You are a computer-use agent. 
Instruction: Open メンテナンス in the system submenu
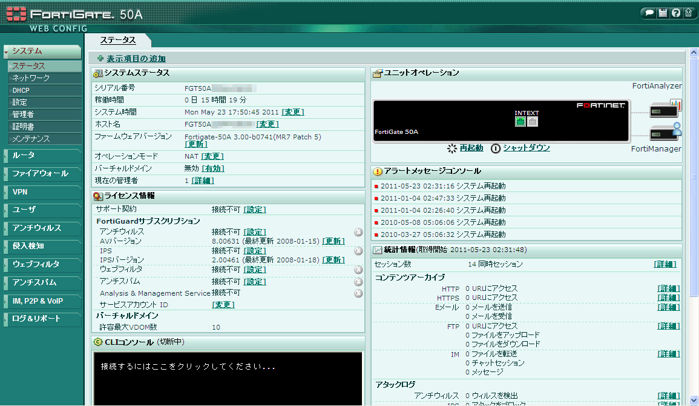45,139
